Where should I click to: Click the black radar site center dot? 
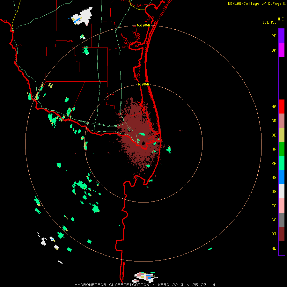pyautogui.click(x=143, y=143)
